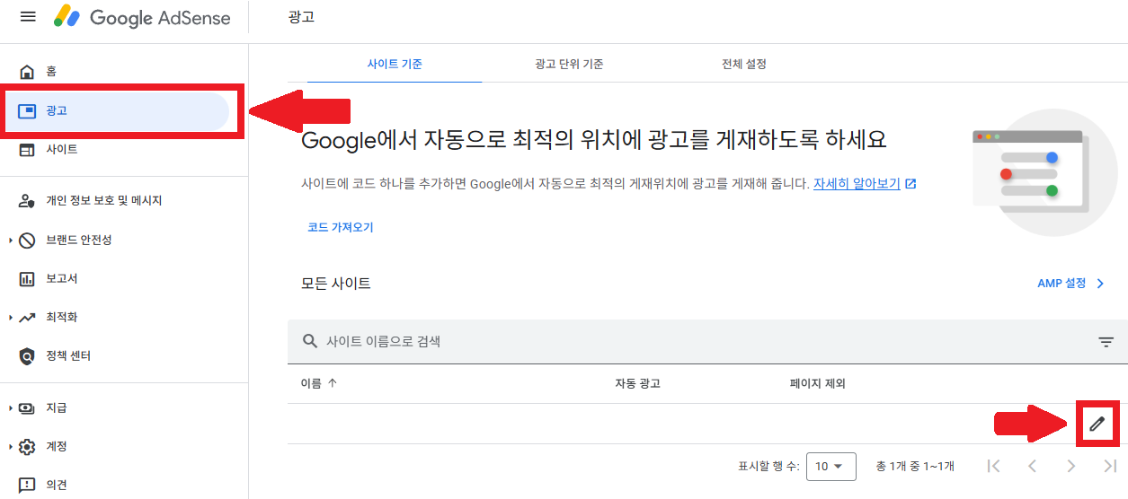Click the 지급 payments icon
The height and width of the screenshot is (499, 1128).
coord(27,407)
